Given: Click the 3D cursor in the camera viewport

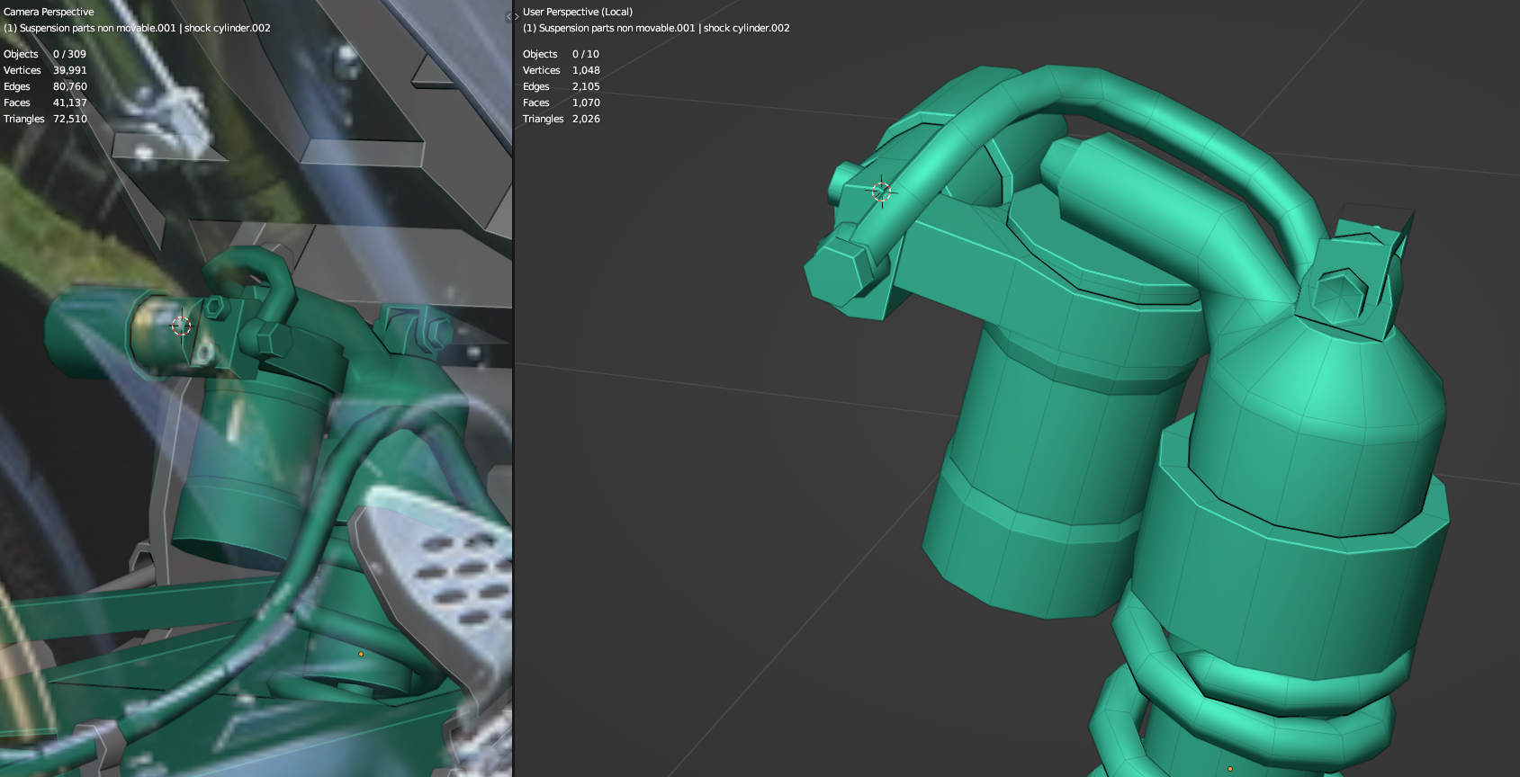Looking at the screenshot, I should coord(181,326).
